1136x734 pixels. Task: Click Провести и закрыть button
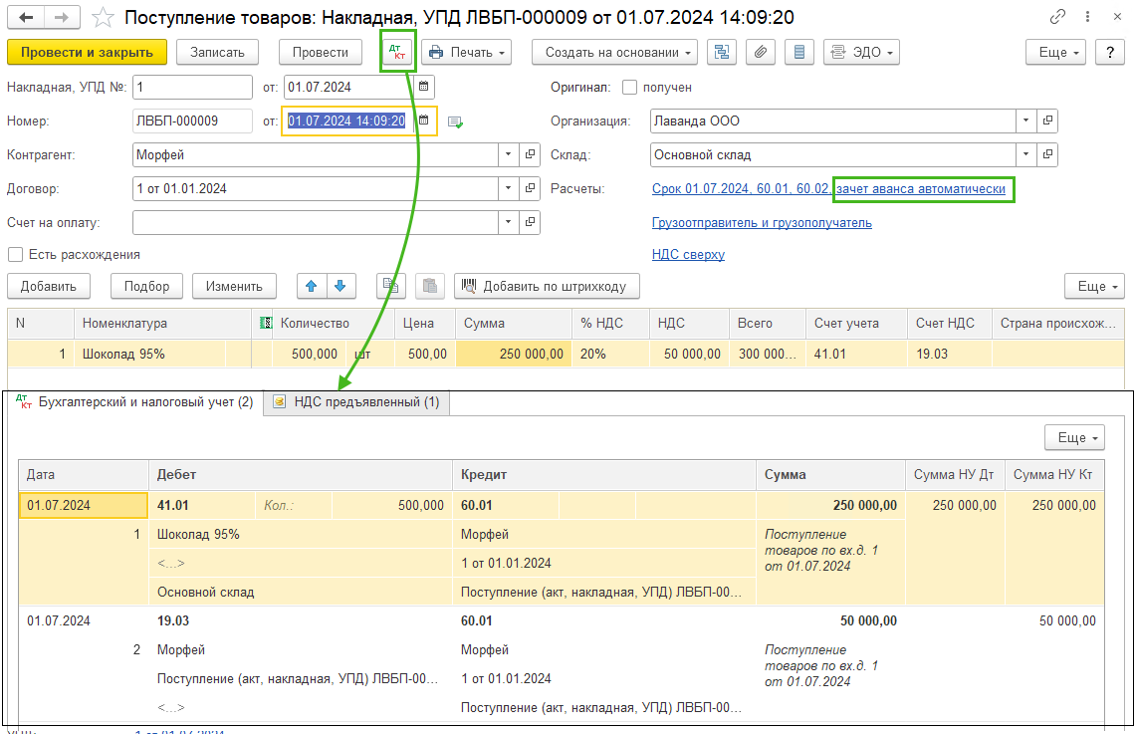pyautogui.click(x=87, y=52)
